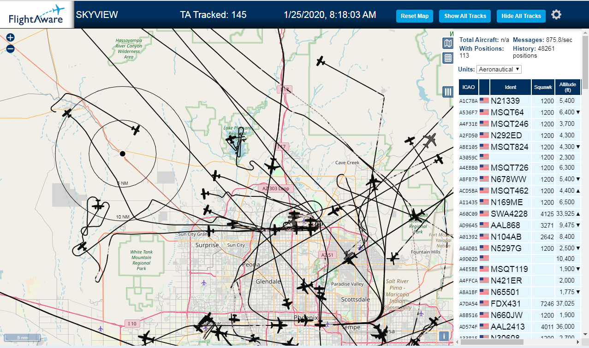Click the US flag in the MSQT246 row
Viewport: 589px width, 348px height.
(484, 124)
